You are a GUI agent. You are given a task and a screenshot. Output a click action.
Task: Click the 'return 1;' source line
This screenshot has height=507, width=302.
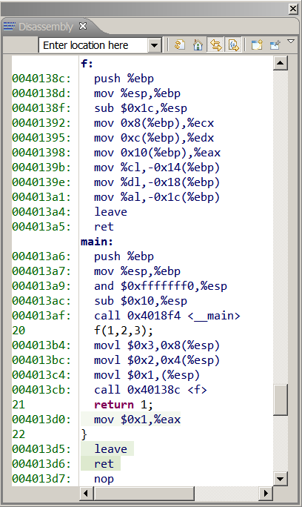[124, 405]
